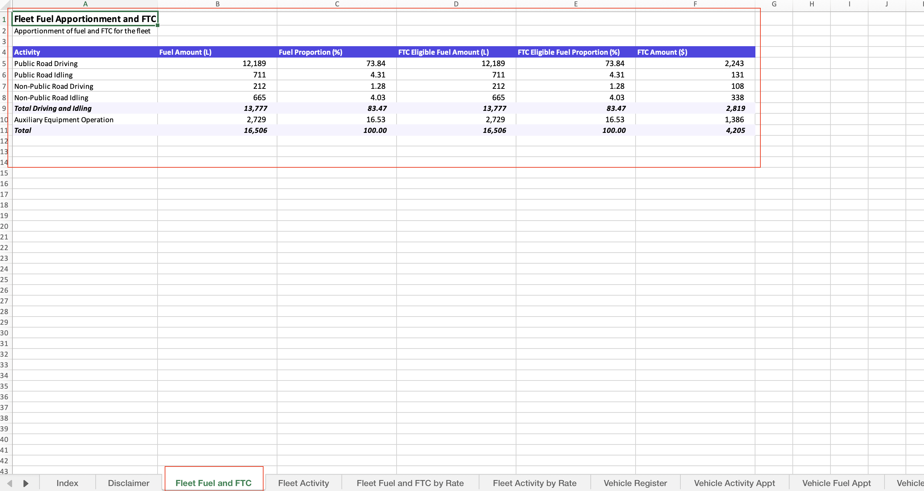This screenshot has height=491, width=924.
Task: Select the Total row label cell
Action: tap(23, 130)
